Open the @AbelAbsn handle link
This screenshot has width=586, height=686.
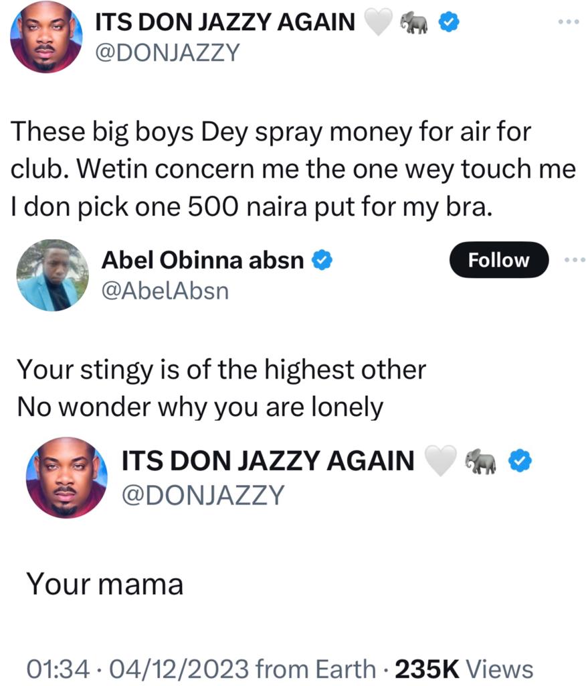pyautogui.click(x=165, y=290)
